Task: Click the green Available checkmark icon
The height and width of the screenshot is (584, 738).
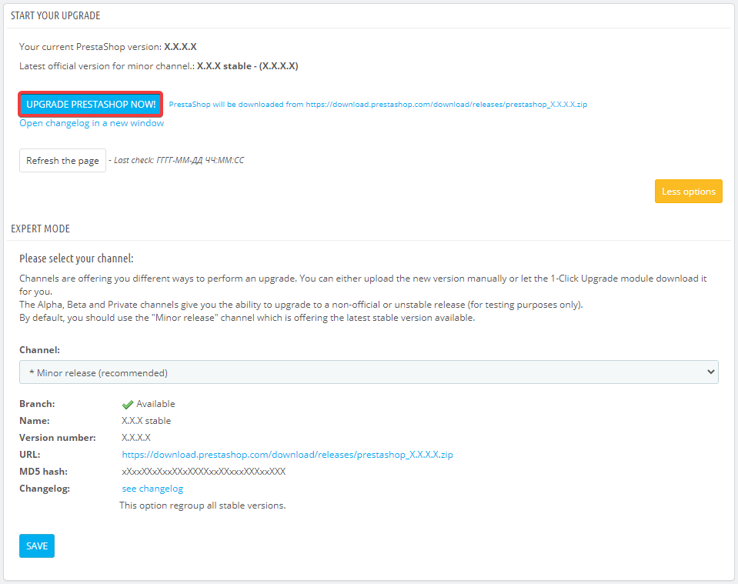Action: coord(128,405)
